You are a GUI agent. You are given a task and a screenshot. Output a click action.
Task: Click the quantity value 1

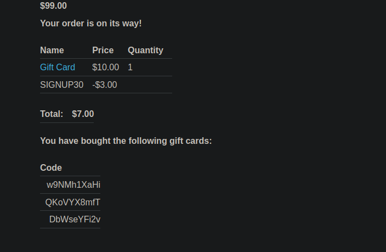click(130, 67)
